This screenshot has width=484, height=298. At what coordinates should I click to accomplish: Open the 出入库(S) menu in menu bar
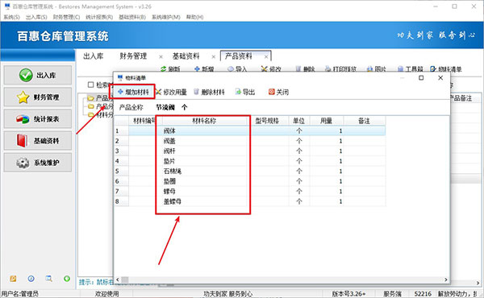[36, 17]
